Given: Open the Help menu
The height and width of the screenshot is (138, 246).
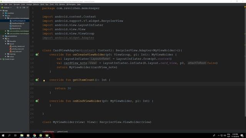Looking at the screenshot, I should [x=79, y=4].
